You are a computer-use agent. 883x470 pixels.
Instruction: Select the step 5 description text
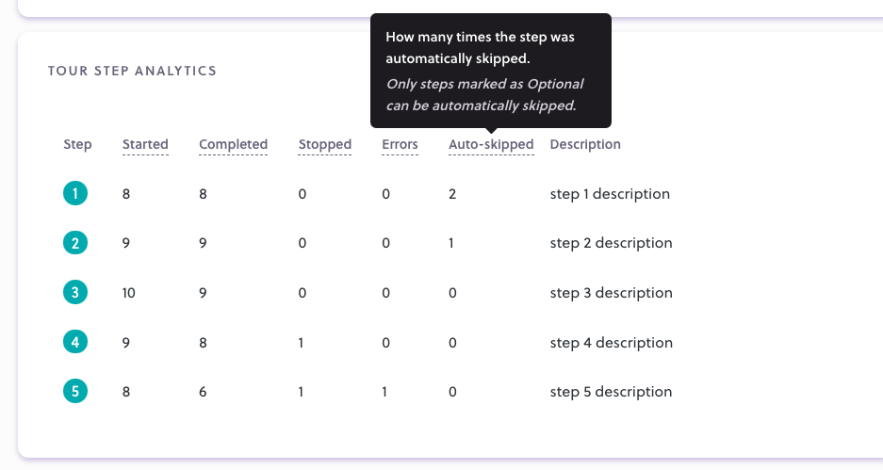[x=611, y=392]
